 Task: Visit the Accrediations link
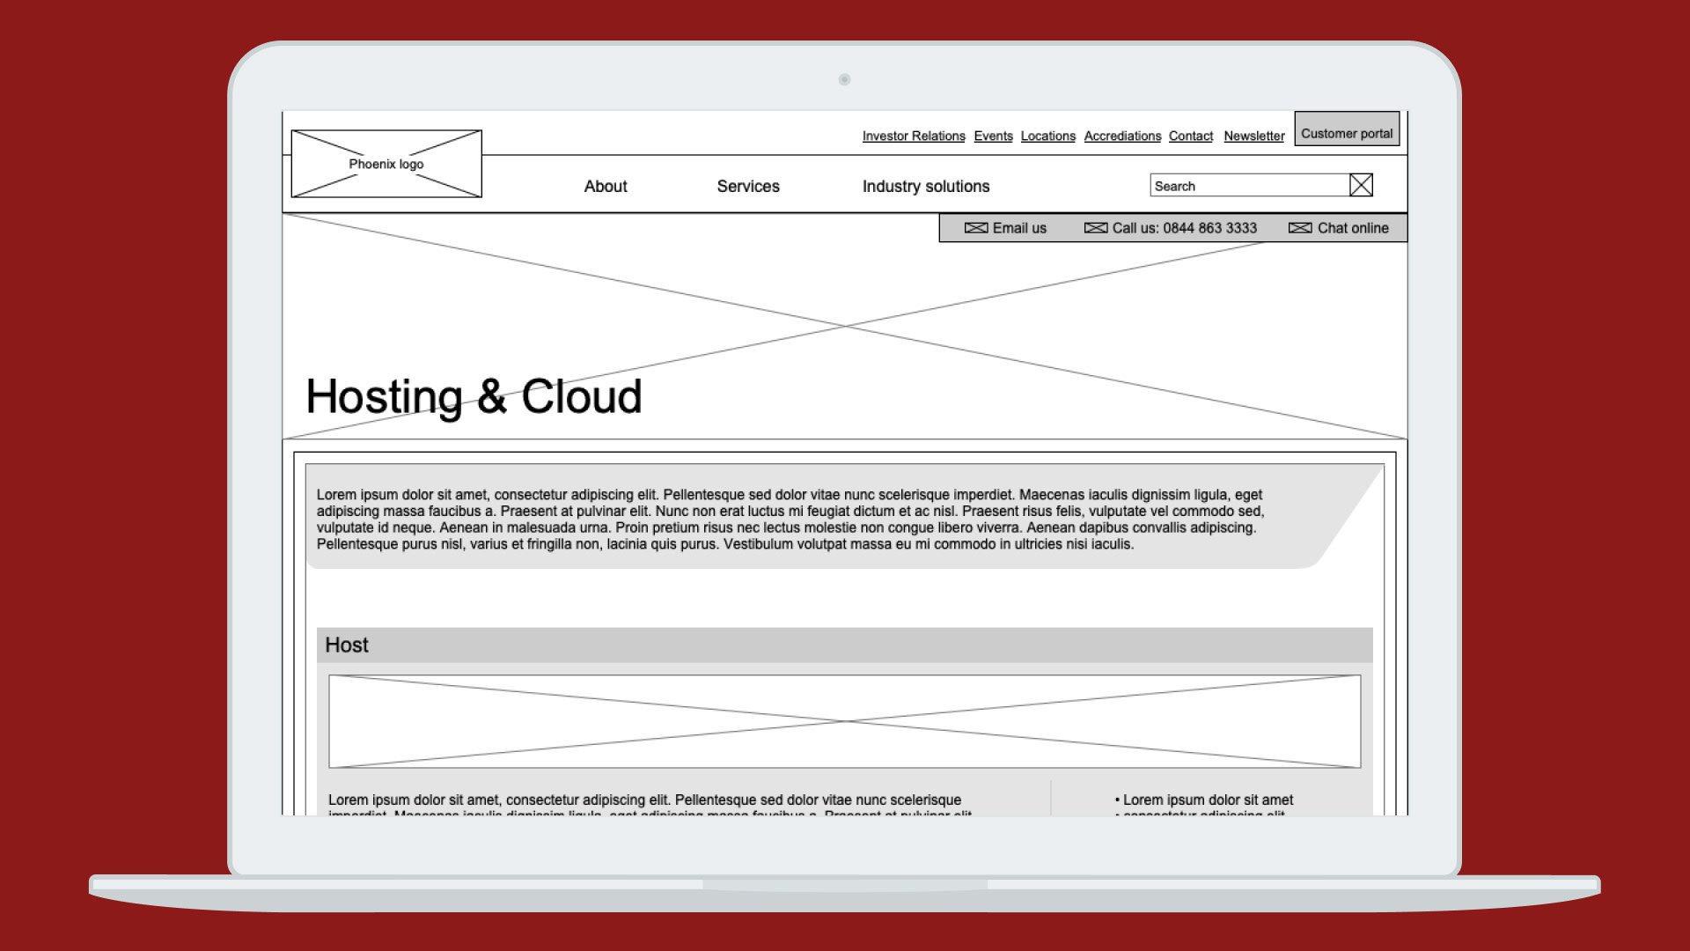click(x=1122, y=136)
